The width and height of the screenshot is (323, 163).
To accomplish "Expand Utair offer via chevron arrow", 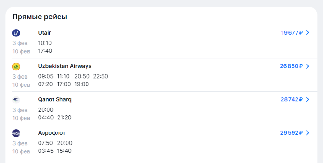I will pyautogui.click(x=307, y=33).
